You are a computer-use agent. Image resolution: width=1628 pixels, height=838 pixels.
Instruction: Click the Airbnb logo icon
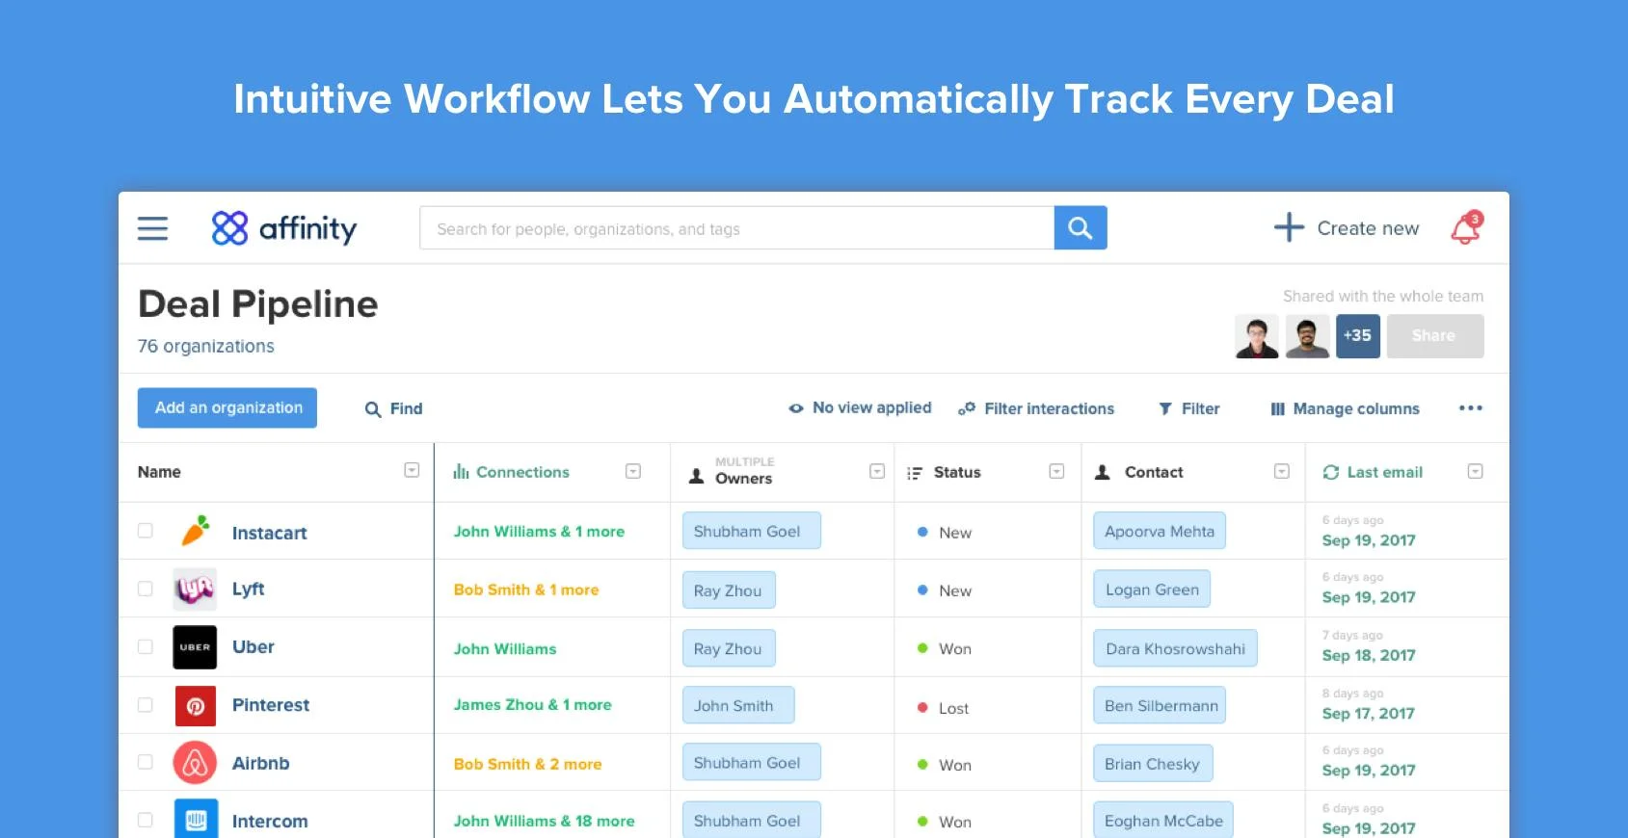pyautogui.click(x=195, y=763)
